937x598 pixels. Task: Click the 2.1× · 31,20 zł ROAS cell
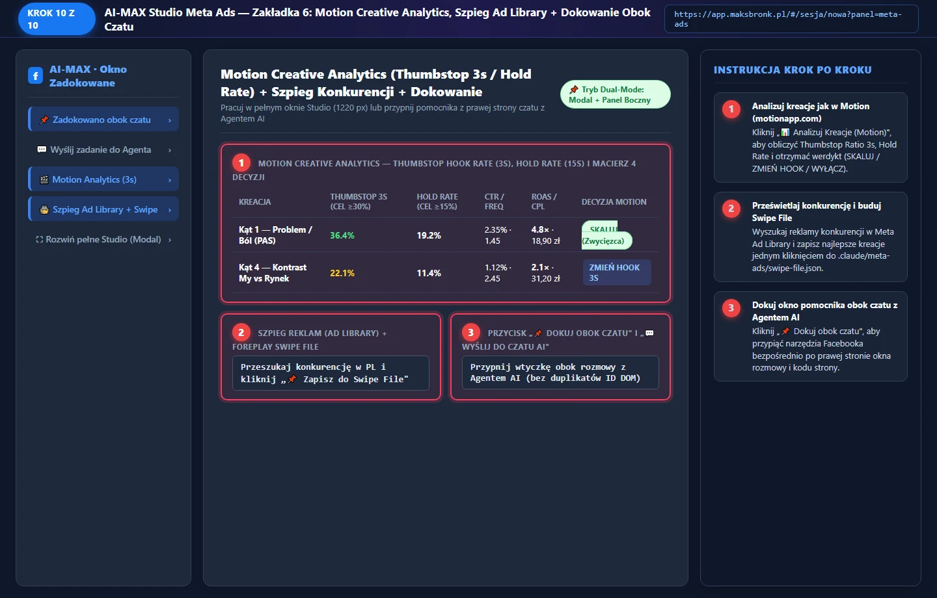(x=546, y=273)
